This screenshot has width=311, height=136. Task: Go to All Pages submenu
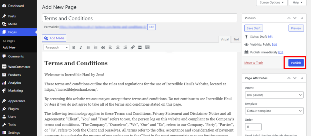pos(9,41)
